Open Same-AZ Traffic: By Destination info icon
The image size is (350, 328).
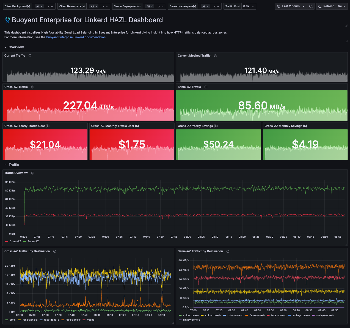(x=228, y=251)
